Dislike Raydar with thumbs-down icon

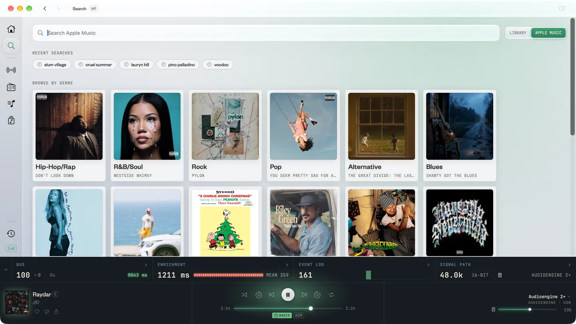47,312
